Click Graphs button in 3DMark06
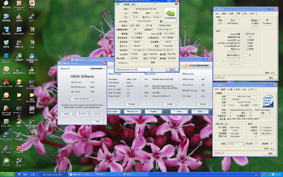283x177 pixels. [x=154, y=112]
